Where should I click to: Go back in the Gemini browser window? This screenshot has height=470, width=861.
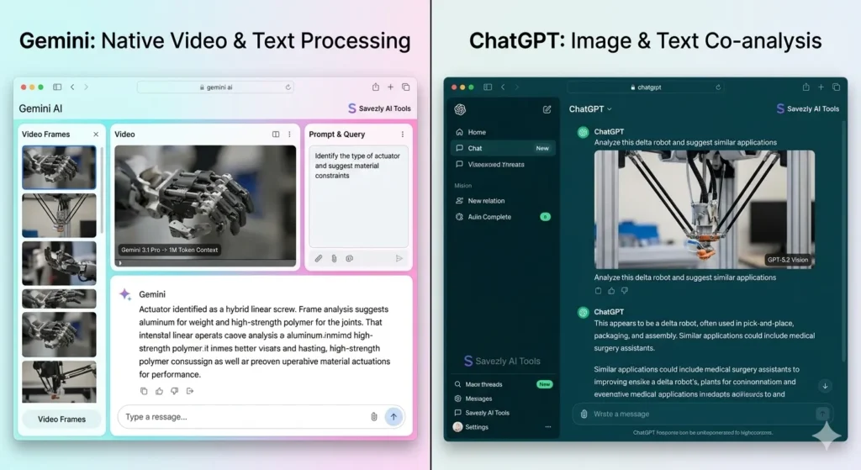(x=72, y=87)
